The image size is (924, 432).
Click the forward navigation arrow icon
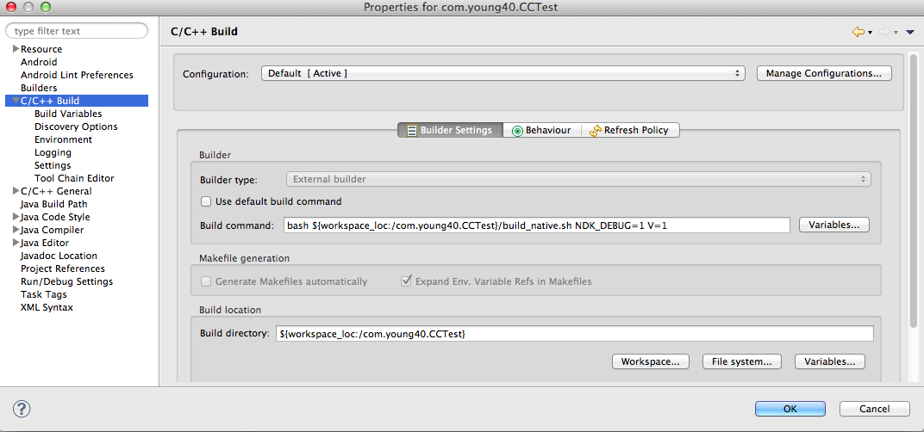coord(883,32)
